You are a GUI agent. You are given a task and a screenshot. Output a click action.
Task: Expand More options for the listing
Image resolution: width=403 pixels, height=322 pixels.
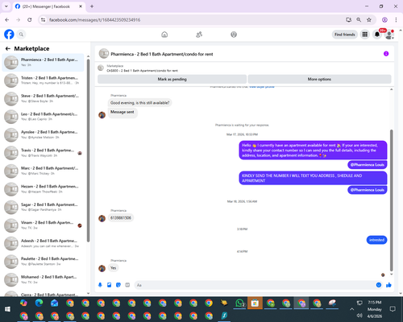319,79
